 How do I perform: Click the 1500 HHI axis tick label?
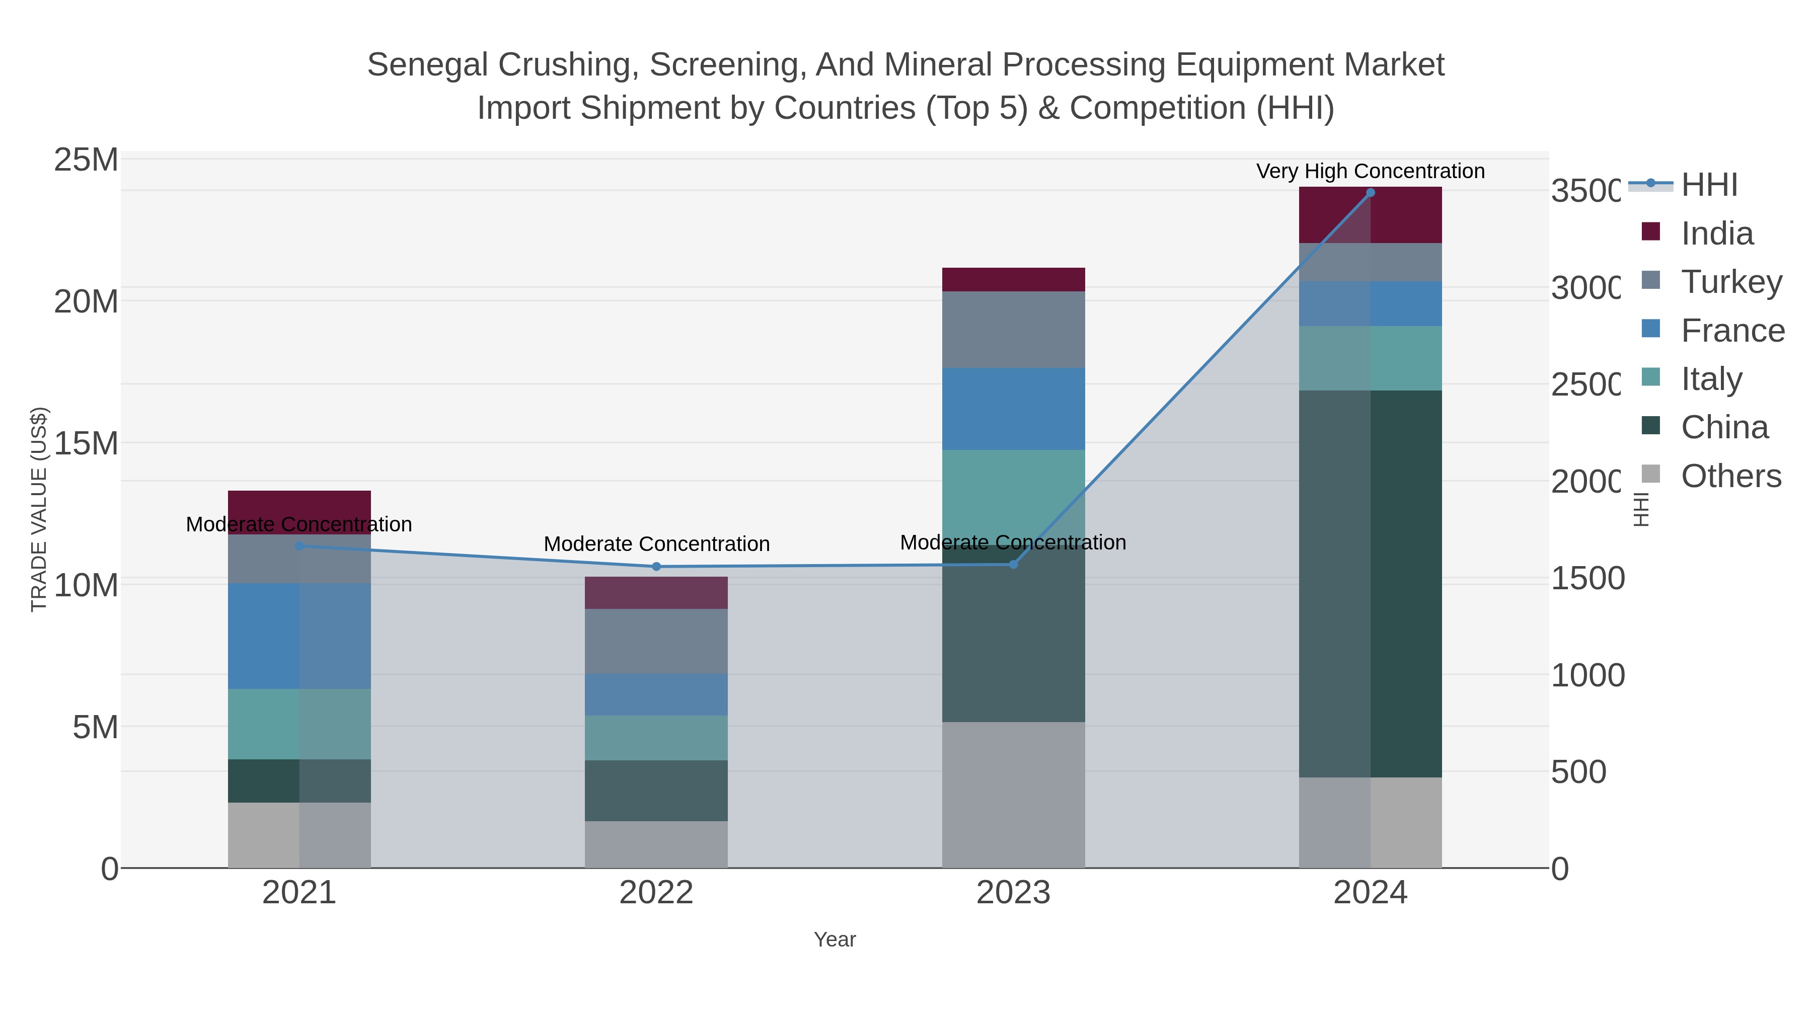coord(1589,578)
